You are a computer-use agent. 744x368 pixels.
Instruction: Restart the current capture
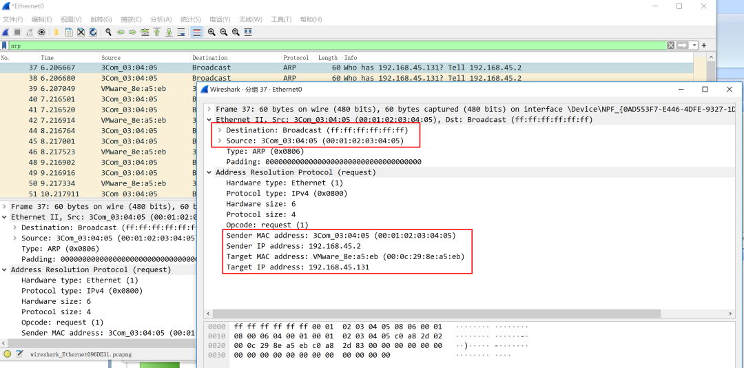[x=30, y=32]
